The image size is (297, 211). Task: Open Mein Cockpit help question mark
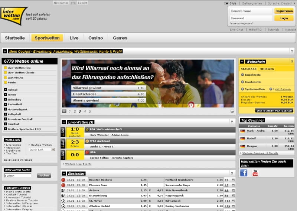pyautogui.click(x=292, y=51)
